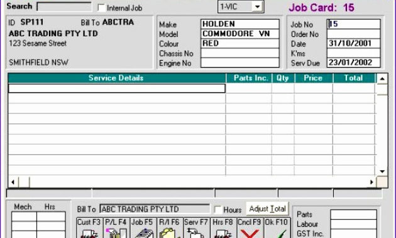Confirm job card with Ok F10

click(x=277, y=228)
